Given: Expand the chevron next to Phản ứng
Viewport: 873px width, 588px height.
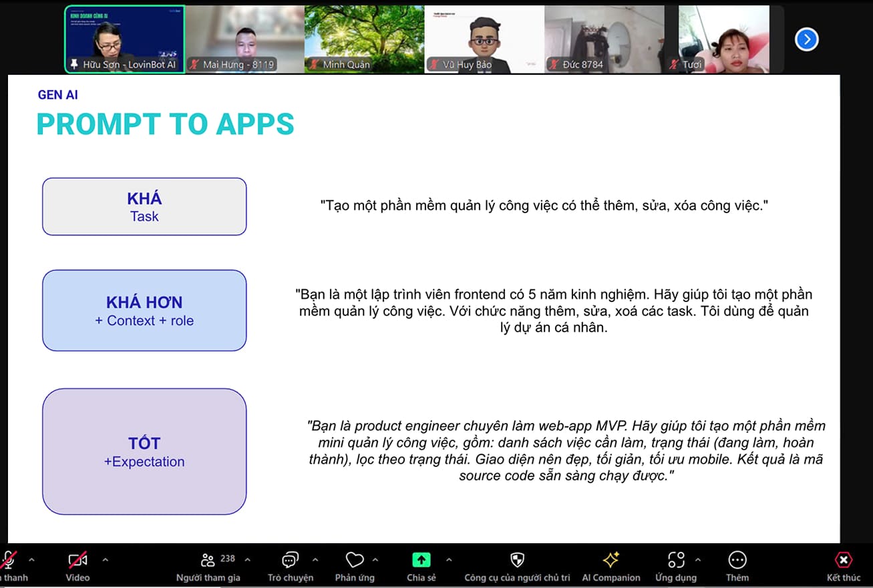Looking at the screenshot, I should (375, 560).
